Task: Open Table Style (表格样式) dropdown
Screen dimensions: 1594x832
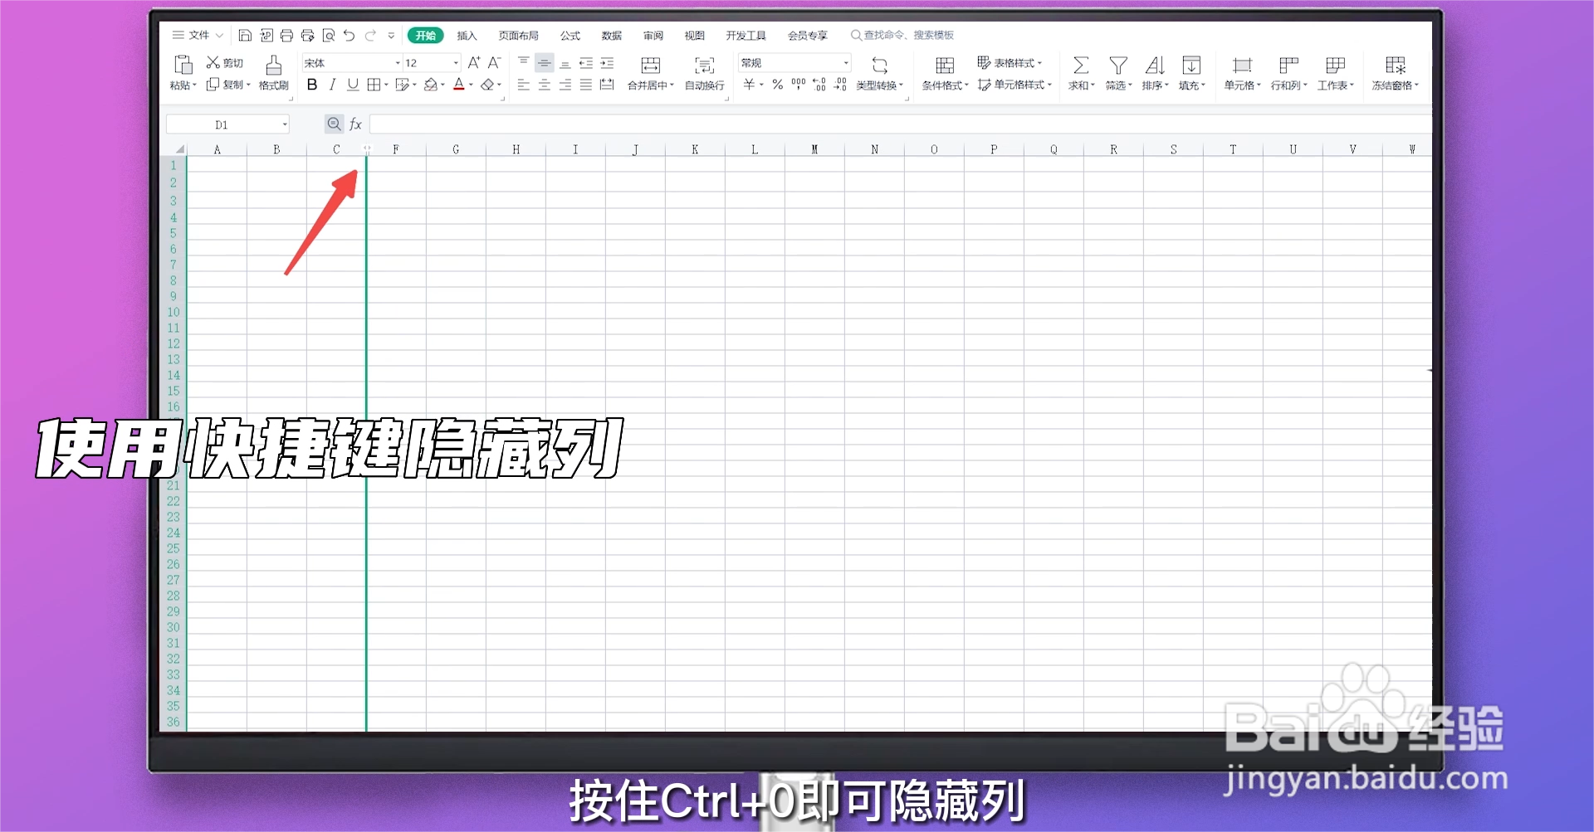Action: (x=1010, y=63)
